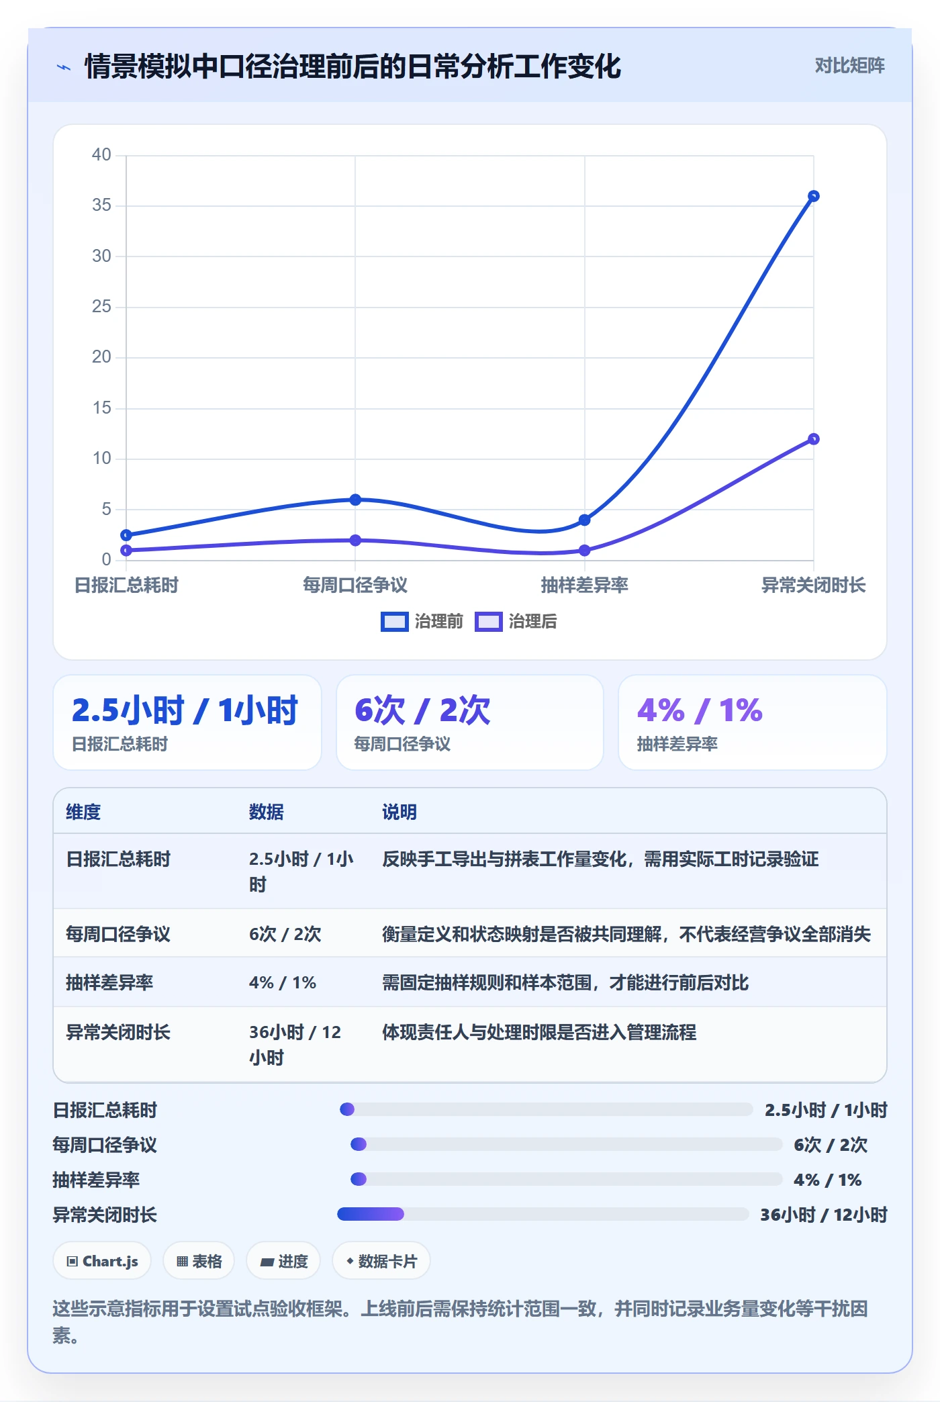Click the 反映手工导出与拼表工作量变化 description
Screen dimensions: 940x1402
tap(600, 859)
